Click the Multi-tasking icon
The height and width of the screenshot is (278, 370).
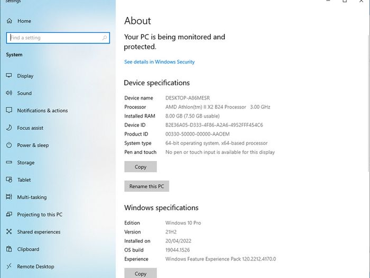tap(9, 196)
